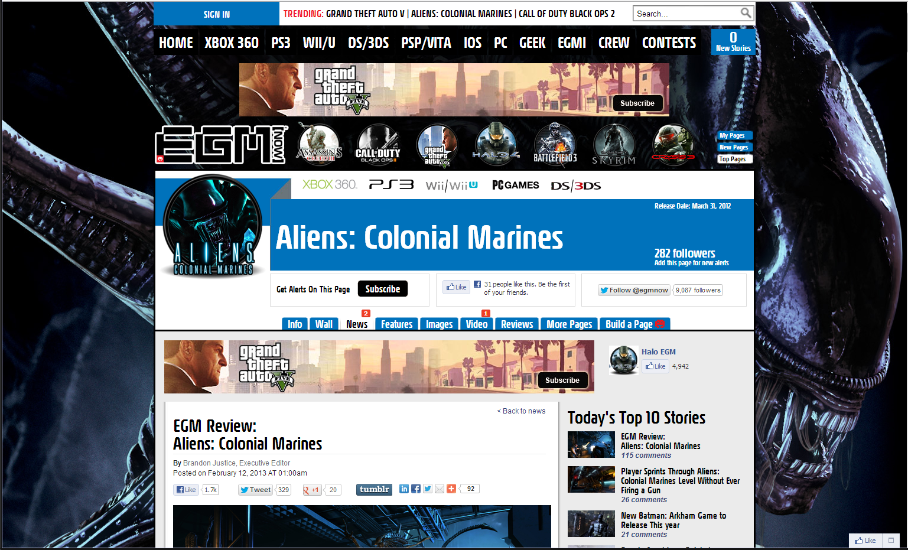The height and width of the screenshot is (550, 908).
Task: Open the Images tab
Action: pos(439,324)
